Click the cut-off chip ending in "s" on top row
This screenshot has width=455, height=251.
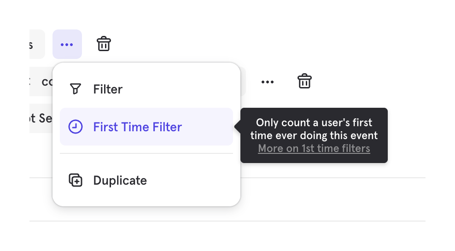click(37, 44)
